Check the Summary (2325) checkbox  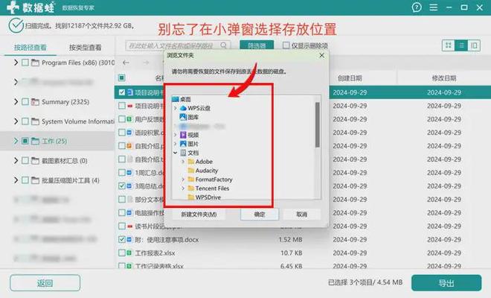pos(25,102)
